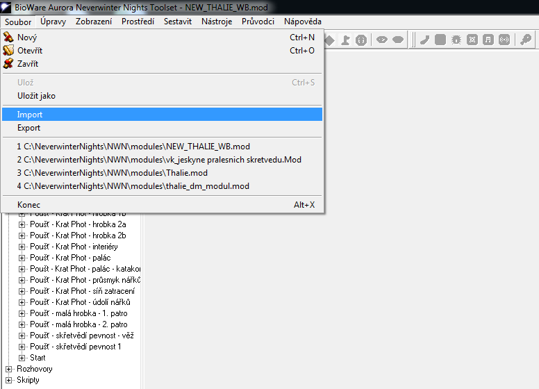
Task: Click the sound waves toolbar icon
Action: click(504, 40)
